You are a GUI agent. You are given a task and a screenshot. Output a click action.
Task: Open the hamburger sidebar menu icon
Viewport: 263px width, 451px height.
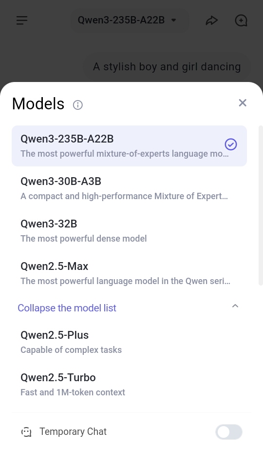(x=22, y=20)
